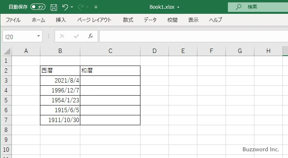Click the Select All corner triangle
The height and width of the screenshot is (158, 288).
tap(7, 51)
